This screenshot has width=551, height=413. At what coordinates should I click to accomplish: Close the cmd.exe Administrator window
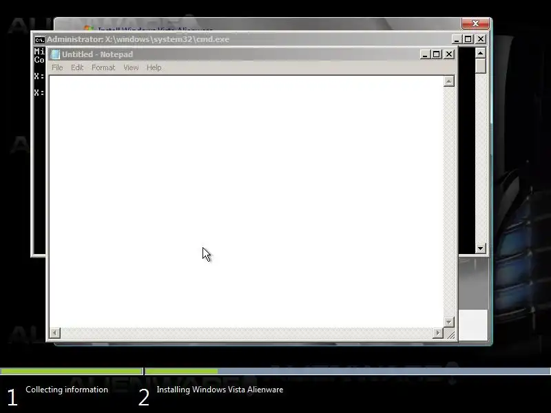[480, 39]
